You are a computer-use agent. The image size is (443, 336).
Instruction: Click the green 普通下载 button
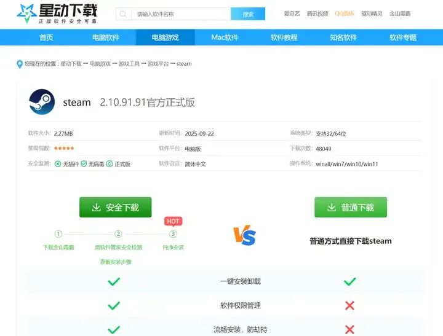click(x=351, y=208)
